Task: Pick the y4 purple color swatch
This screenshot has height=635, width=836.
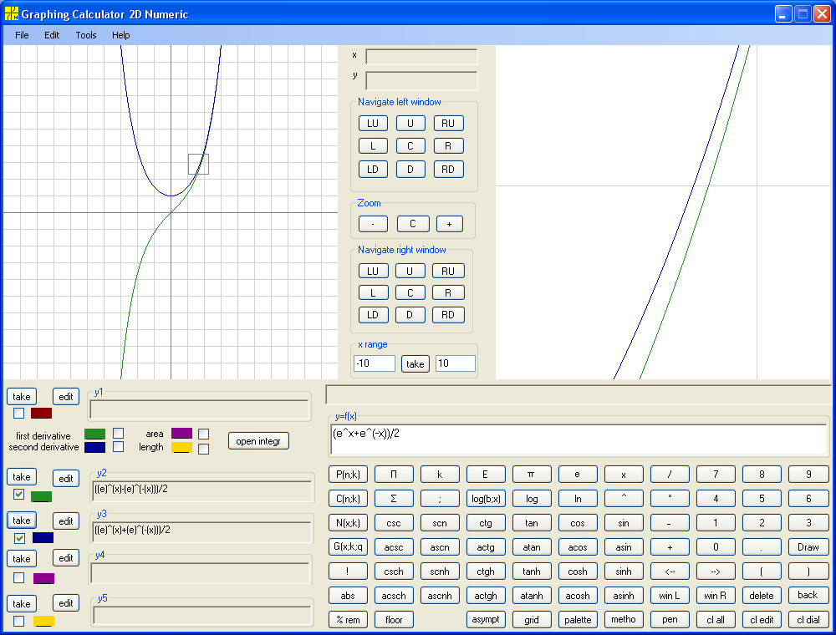Action: (43, 578)
